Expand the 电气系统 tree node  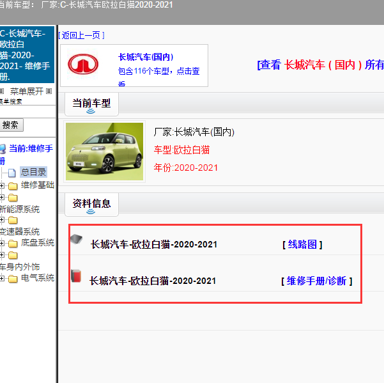pos(2,278)
